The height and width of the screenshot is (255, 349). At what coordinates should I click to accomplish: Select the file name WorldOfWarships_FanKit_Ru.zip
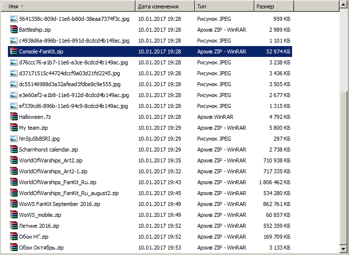pos(57,182)
